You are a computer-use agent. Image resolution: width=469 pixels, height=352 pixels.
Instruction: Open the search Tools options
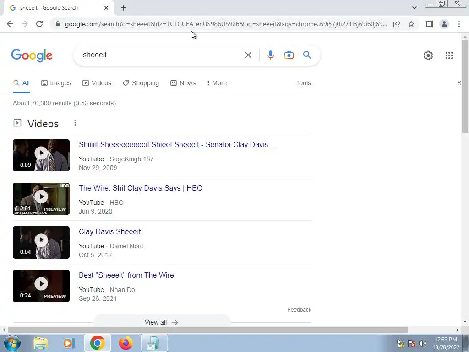(x=303, y=83)
